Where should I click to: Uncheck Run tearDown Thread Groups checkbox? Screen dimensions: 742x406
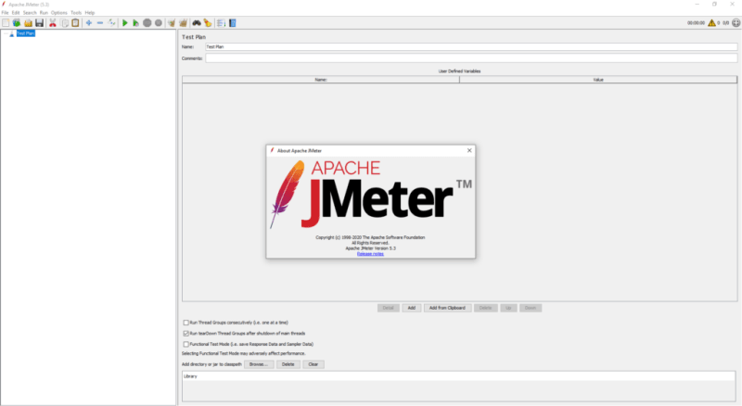(x=186, y=334)
